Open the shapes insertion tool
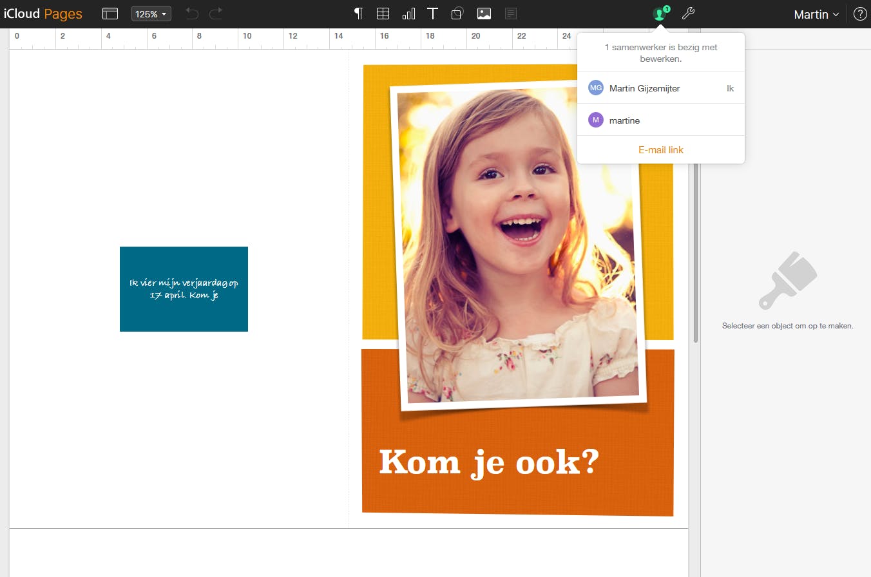The height and width of the screenshot is (577, 871). coord(457,13)
